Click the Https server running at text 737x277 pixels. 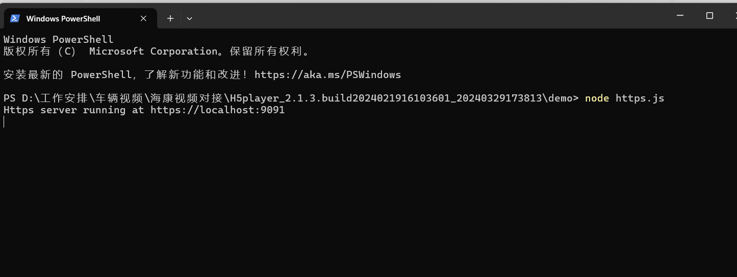(x=74, y=110)
